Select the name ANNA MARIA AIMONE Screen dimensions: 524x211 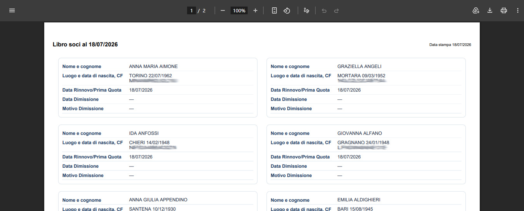[x=153, y=66]
